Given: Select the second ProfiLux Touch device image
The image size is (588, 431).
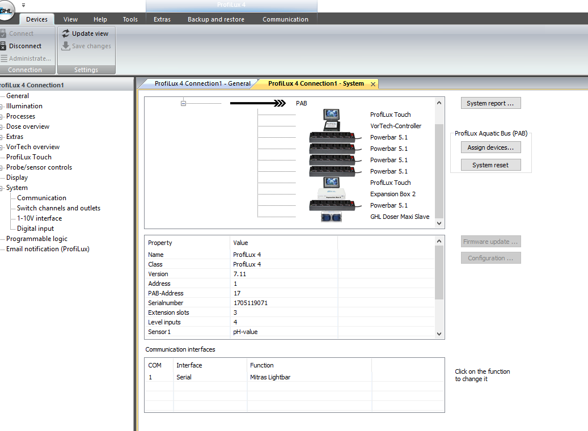Looking at the screenshot, I should (332, 183).
